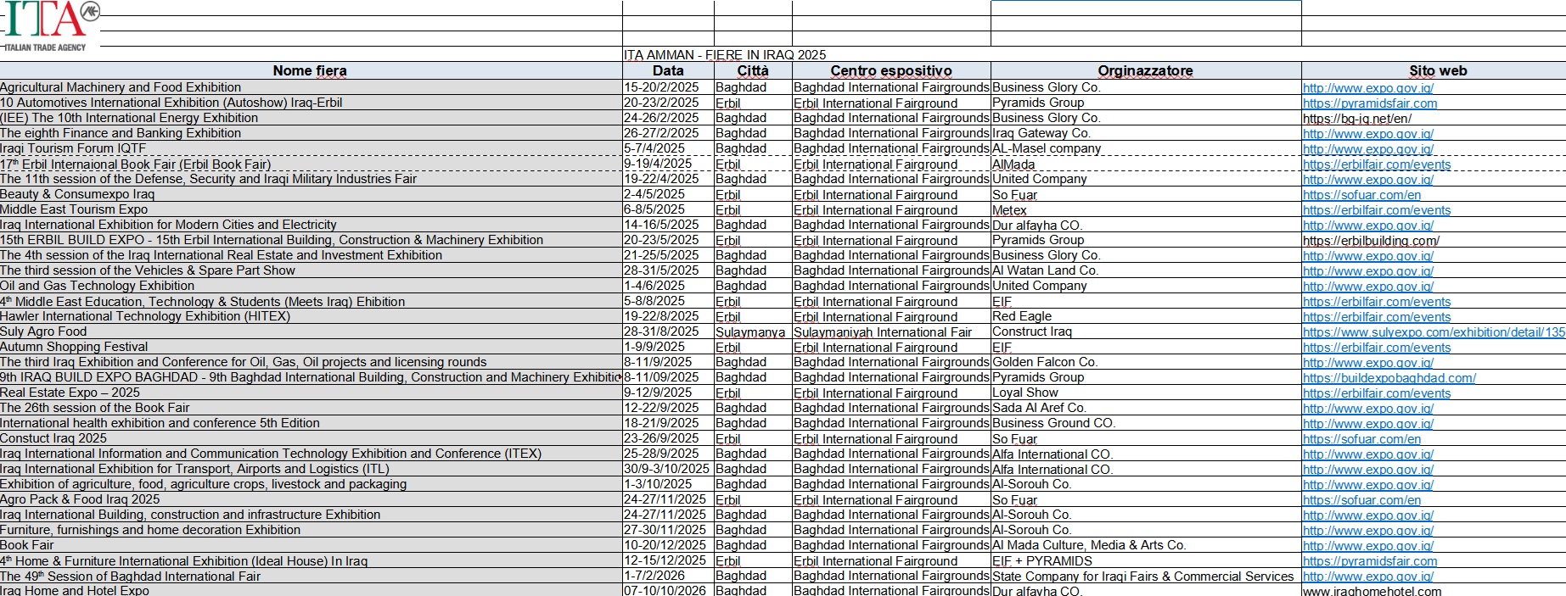
Task: Select the "Red Eagle" organizer cell
Action: 1146,316
